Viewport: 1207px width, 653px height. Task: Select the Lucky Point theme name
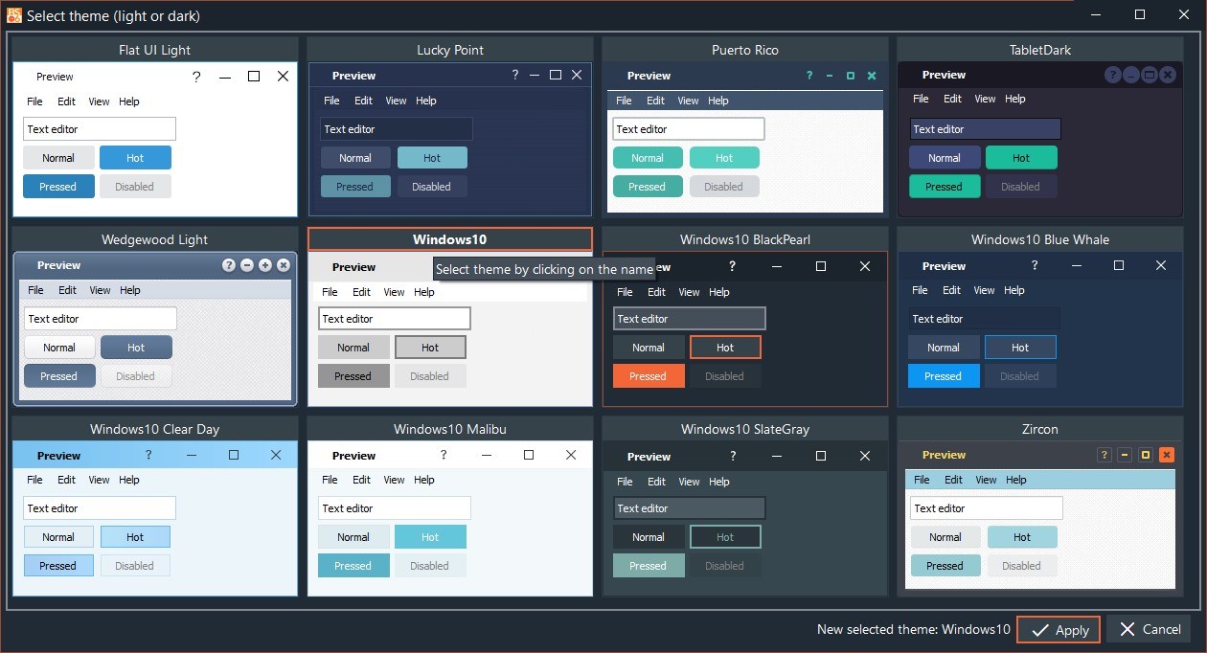coord(450,50)
